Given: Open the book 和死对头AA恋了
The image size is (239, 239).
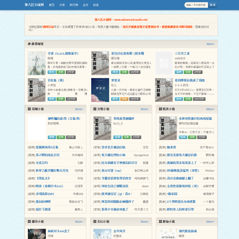Looking at the screenshot, I should pos(59,231).
